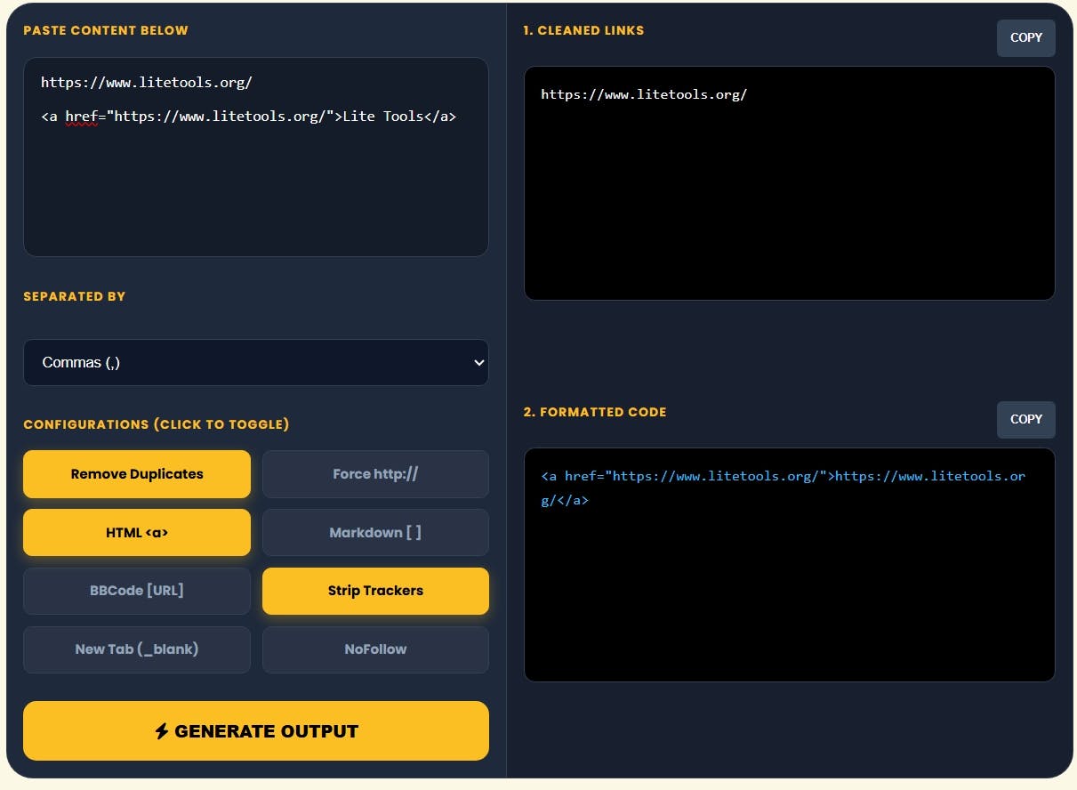This screenshot has width=1077, height=790.
Task: Click the generated anchor tag code text
Action: 783,488
